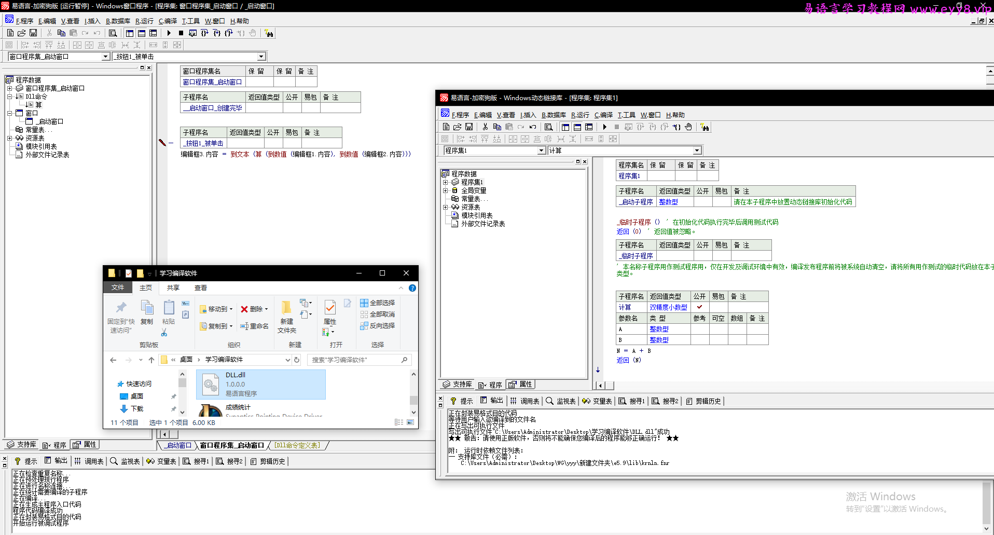Click New Folder (新建文件夹) in Explorer ribbon
Viewport: 994px width, 535px height.
[286, 317]
